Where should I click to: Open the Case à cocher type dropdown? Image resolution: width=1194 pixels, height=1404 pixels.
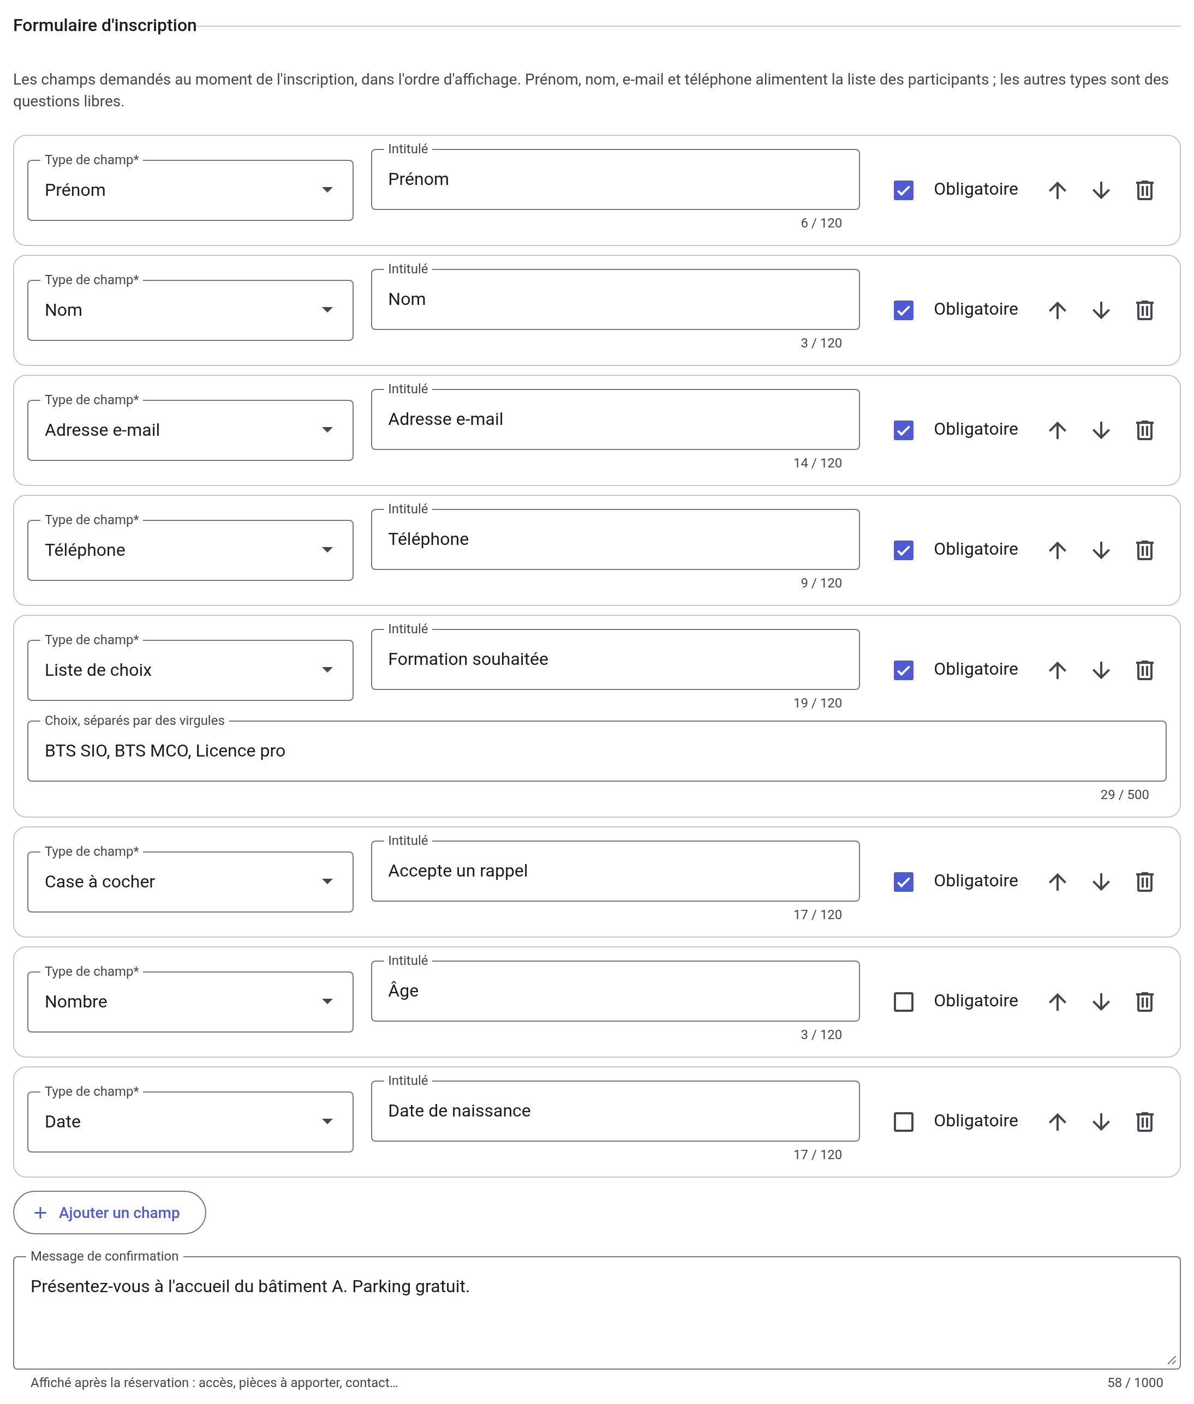(x=190, y=881)
